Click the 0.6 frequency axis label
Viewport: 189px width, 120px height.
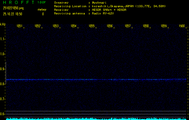pyautogui.click(x=3, y=114)
